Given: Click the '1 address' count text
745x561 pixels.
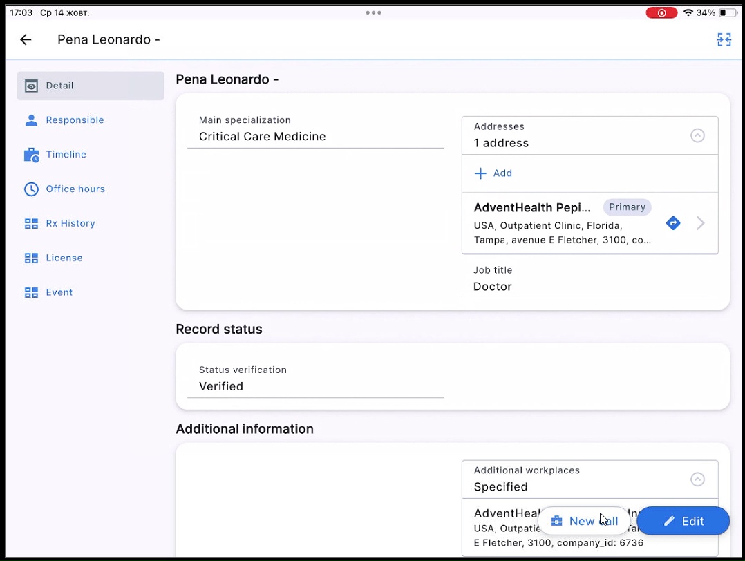Looking at the screenshot, I should [501, 143].
